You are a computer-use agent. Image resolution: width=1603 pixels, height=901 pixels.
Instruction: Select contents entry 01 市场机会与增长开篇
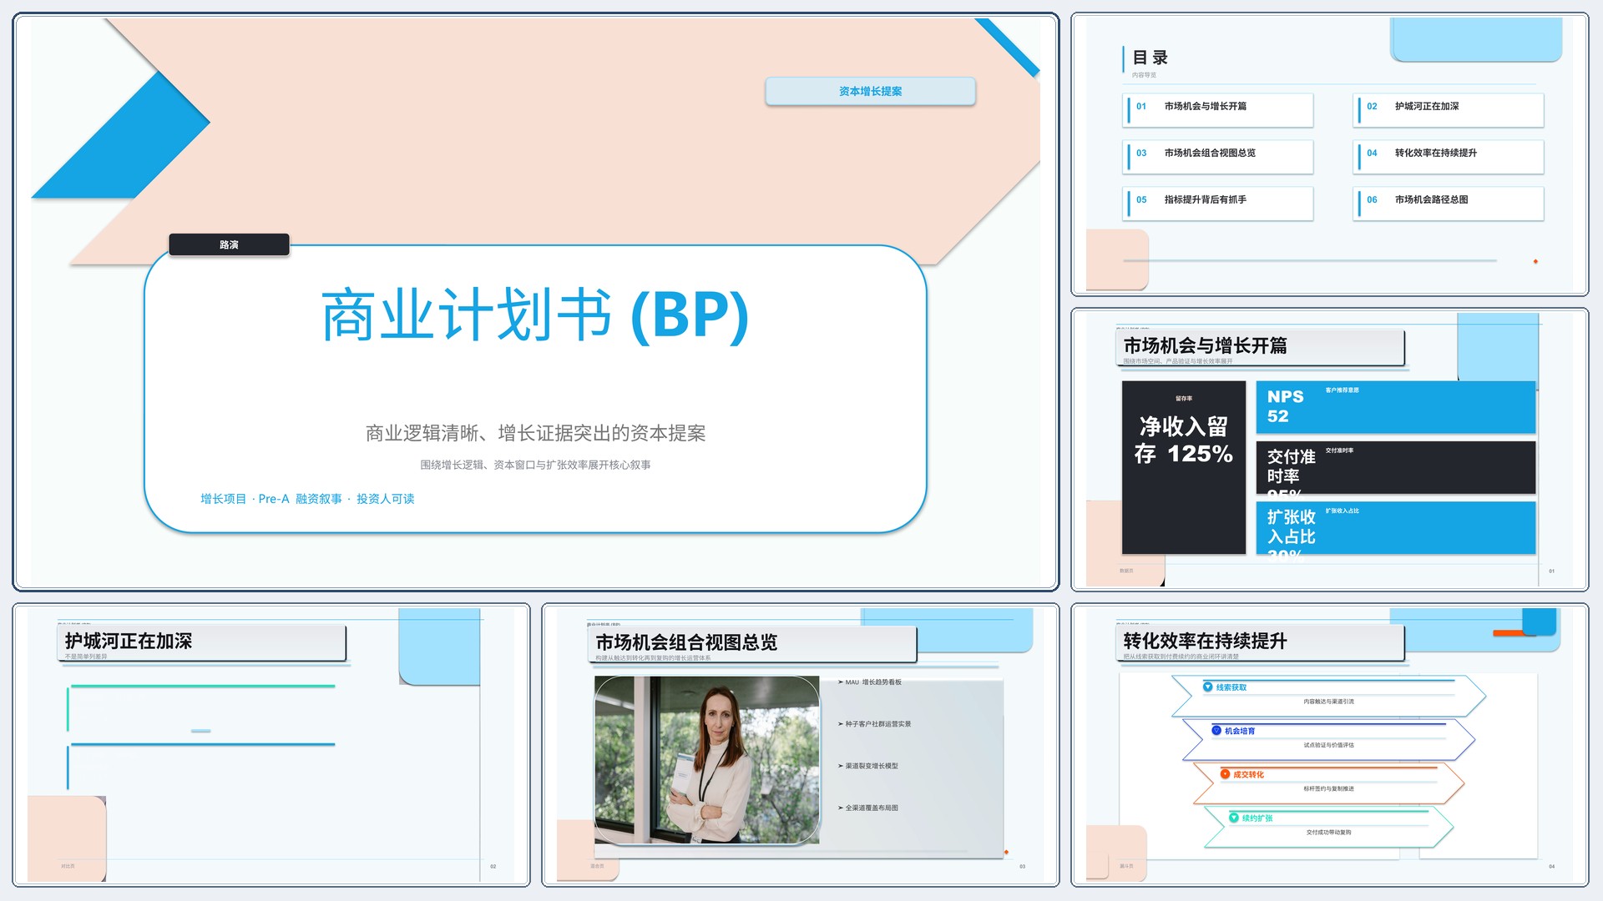(1218, 109)
